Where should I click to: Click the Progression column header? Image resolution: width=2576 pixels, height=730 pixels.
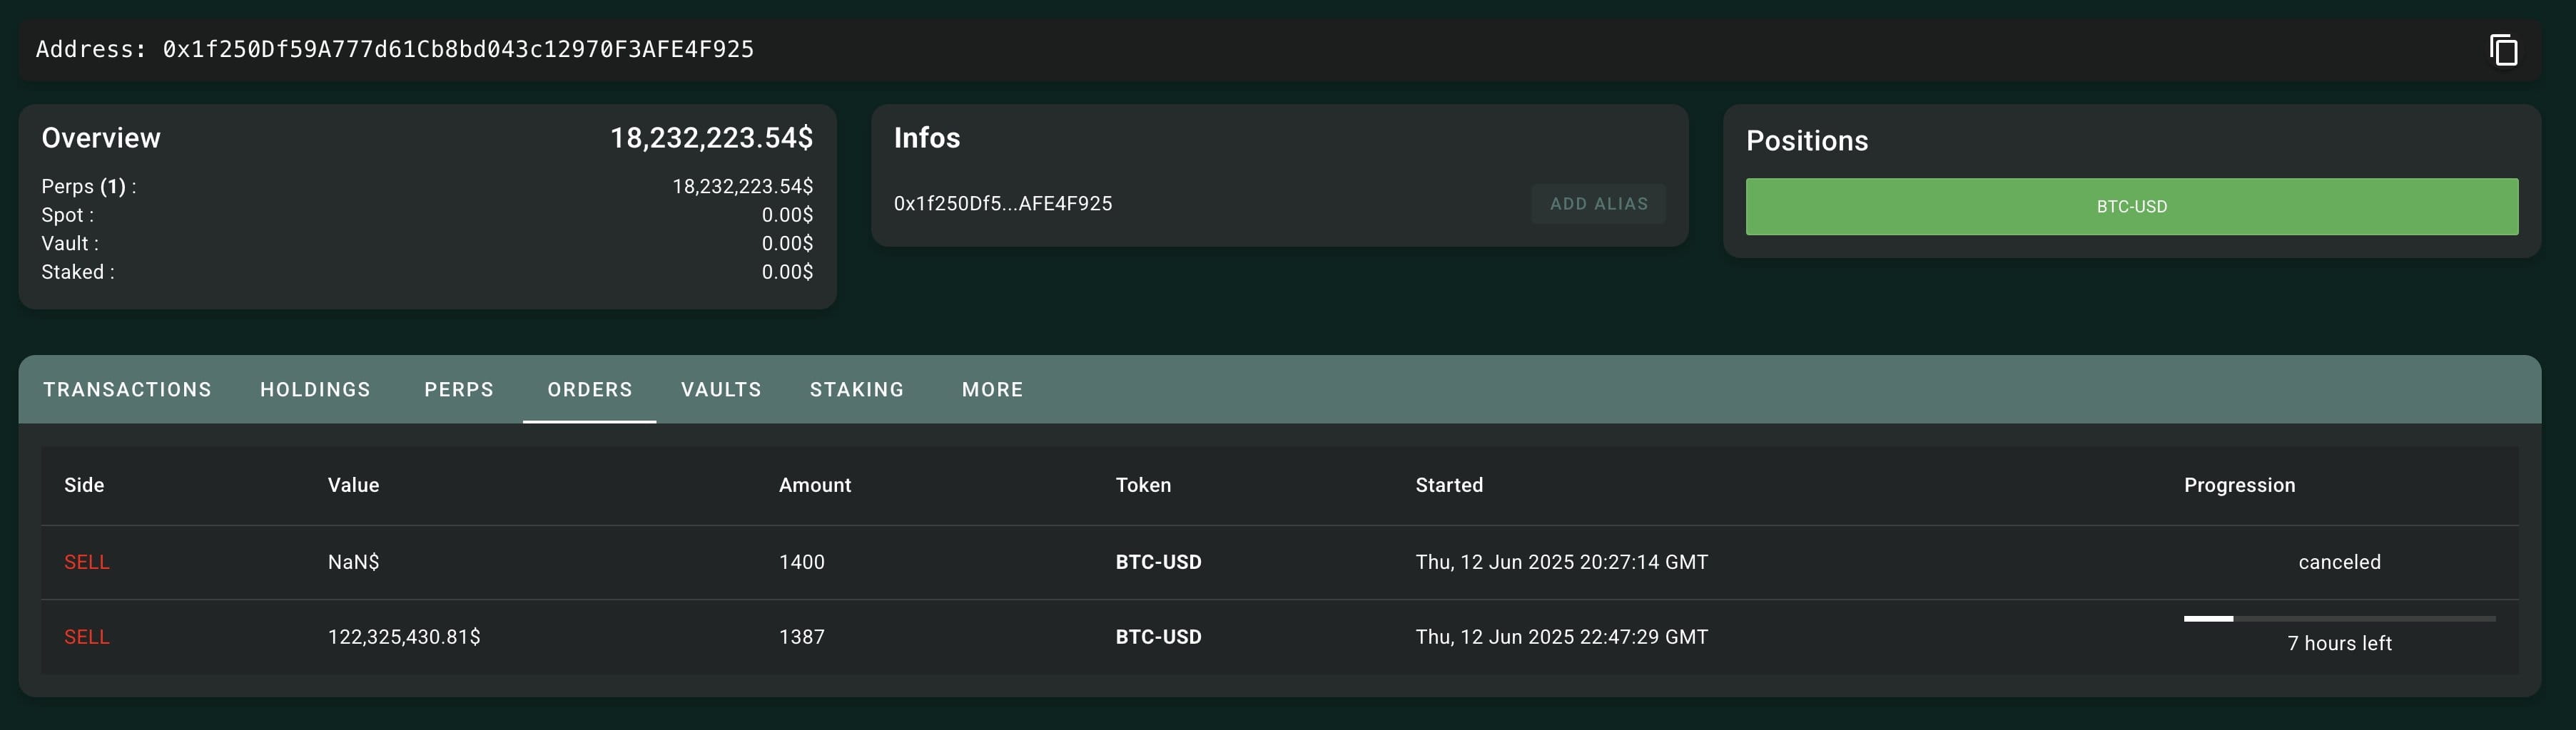pos(2239,485)
